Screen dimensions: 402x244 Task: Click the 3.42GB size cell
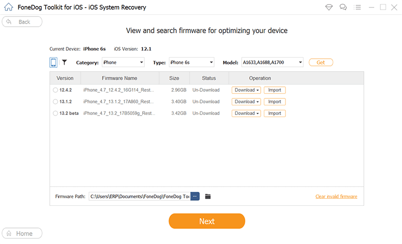click(x=179, y=113)
